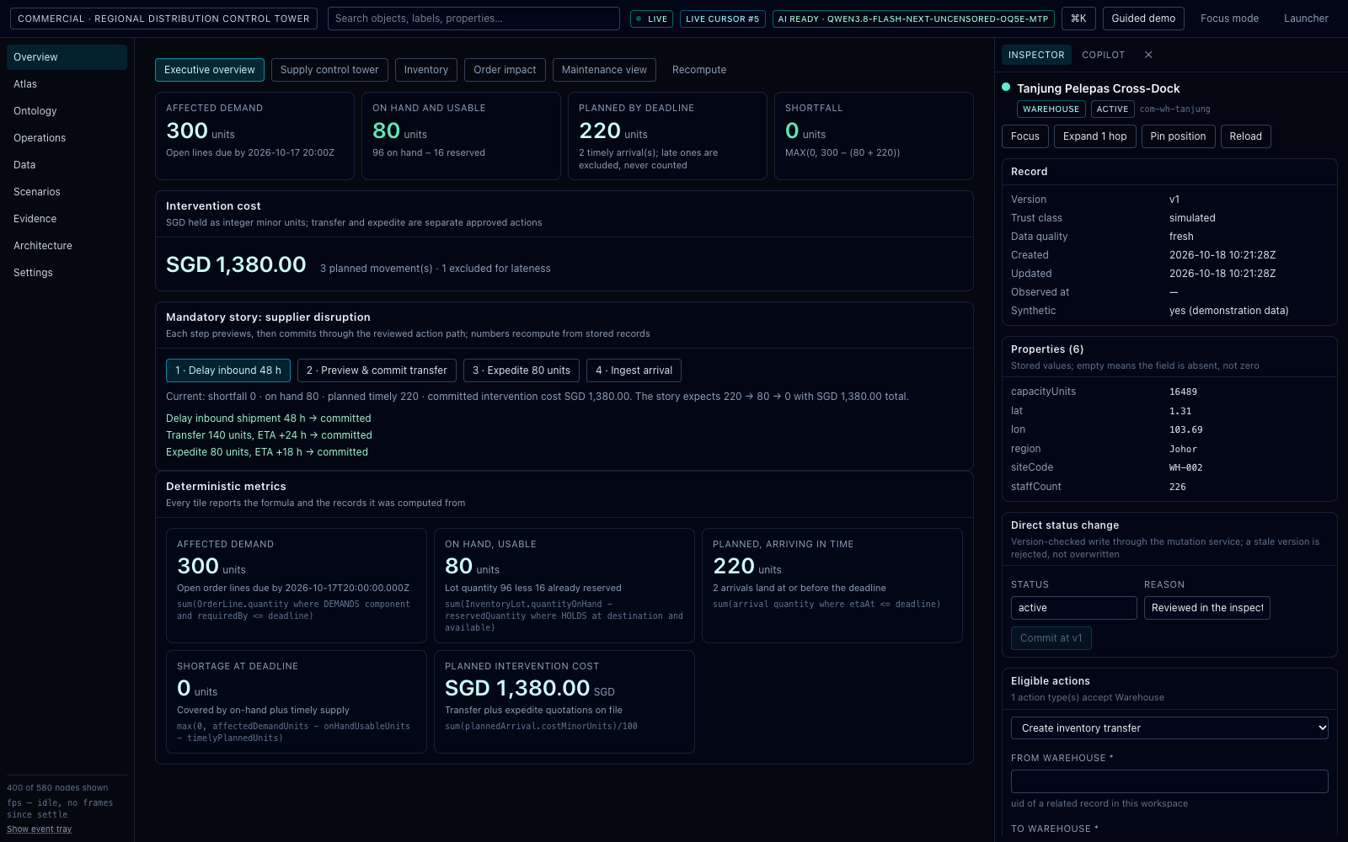Open the Launcher
1348x842 pixels.
click(1306, 19)
